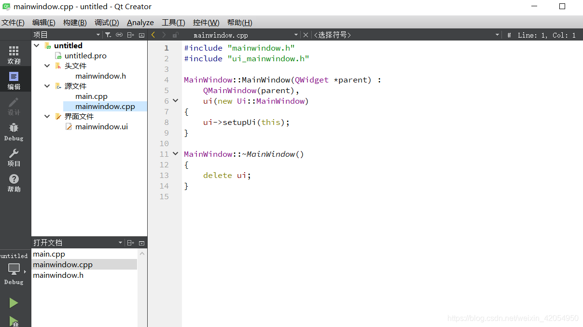Image resolution: width=583 pixels, height=327 pixels.
Task: Select mainwindow.h in the project tree
Action: point(100,76)
